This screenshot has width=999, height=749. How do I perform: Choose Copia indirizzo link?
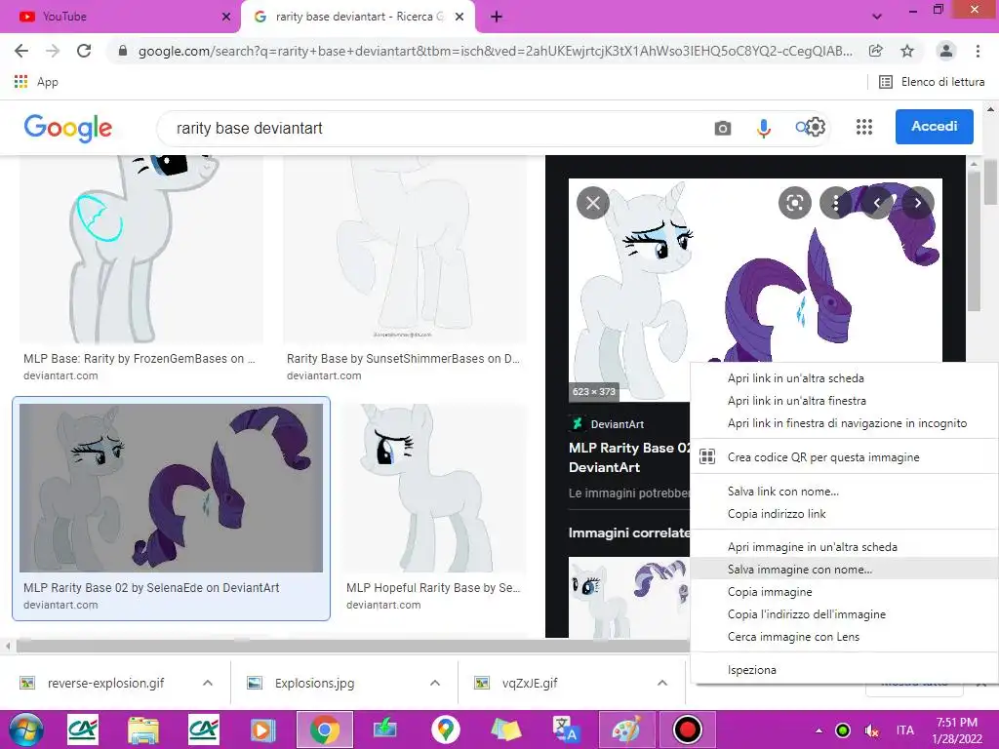[x=844, y=513]
